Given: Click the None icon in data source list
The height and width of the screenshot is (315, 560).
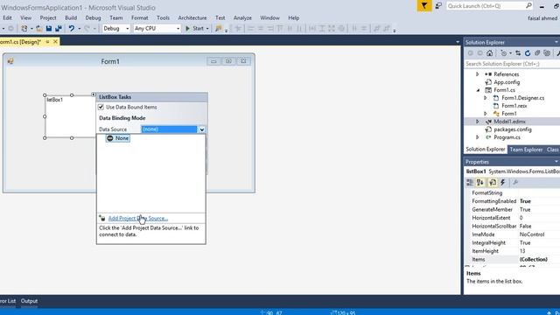Looking at the screenshot, I should [110, 138].
